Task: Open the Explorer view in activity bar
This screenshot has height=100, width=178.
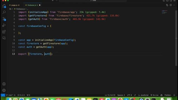Action: pyautogui.click(x=4, y=6)
